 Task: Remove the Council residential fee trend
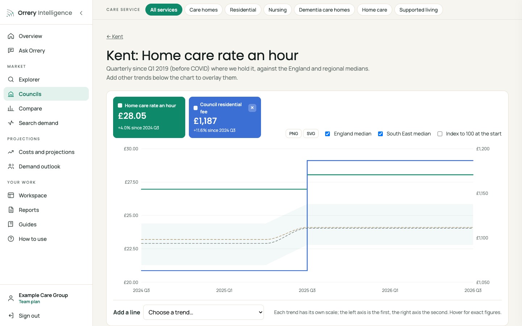point(252,108)
